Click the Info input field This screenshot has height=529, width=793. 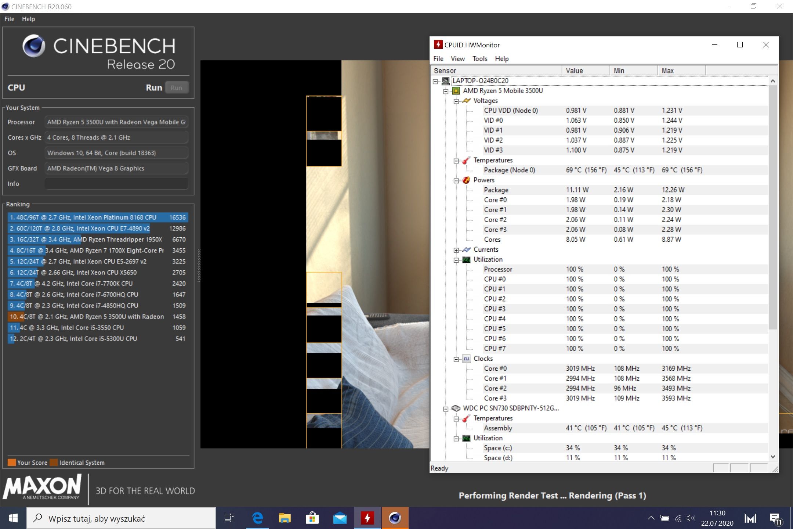pyautogui.click(x=116, y=184)
